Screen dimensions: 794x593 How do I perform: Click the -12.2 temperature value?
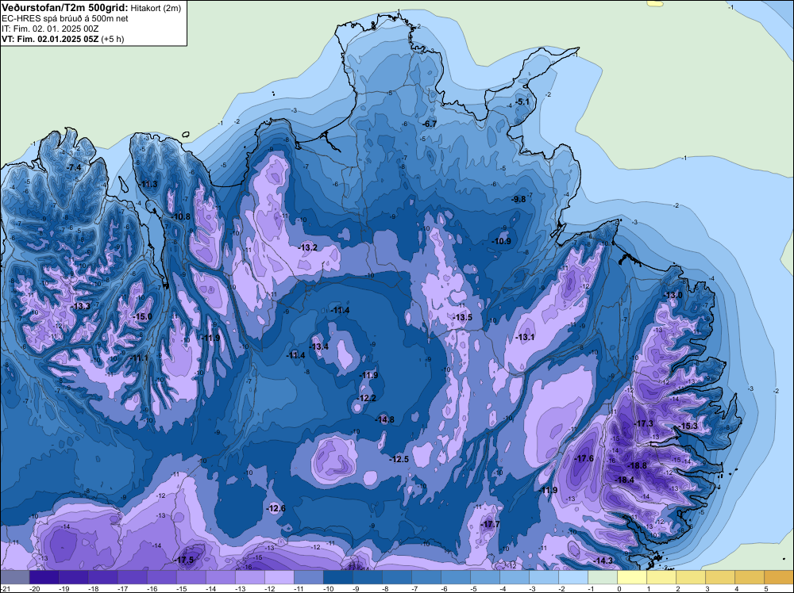click(365, 398)
